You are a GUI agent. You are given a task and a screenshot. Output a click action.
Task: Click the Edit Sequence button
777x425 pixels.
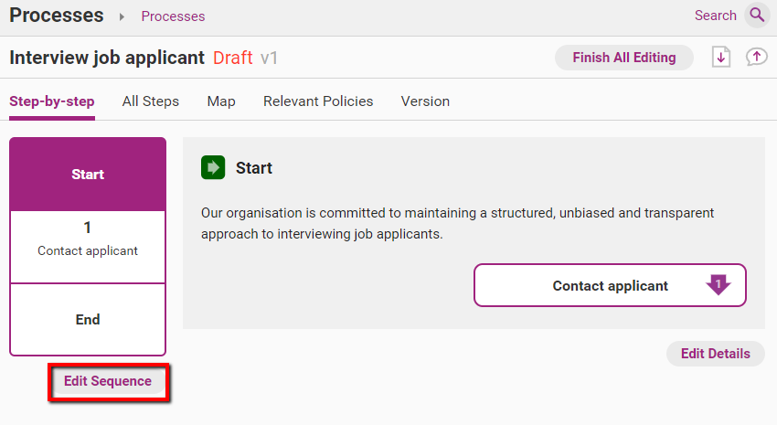108,381
